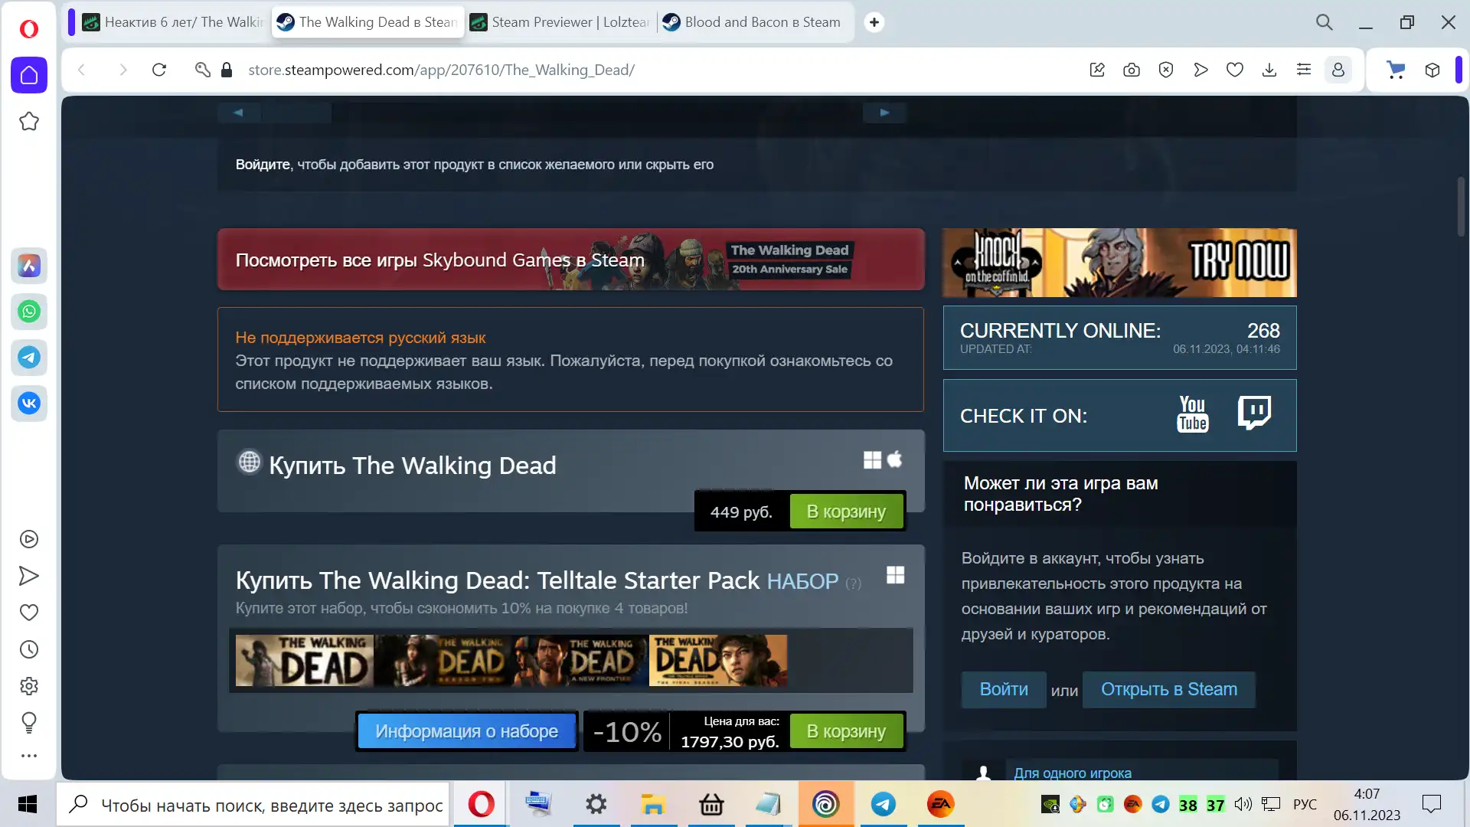1470x827 pixels.
Task: Open the Windows notification center
Action: point(1432,804)
